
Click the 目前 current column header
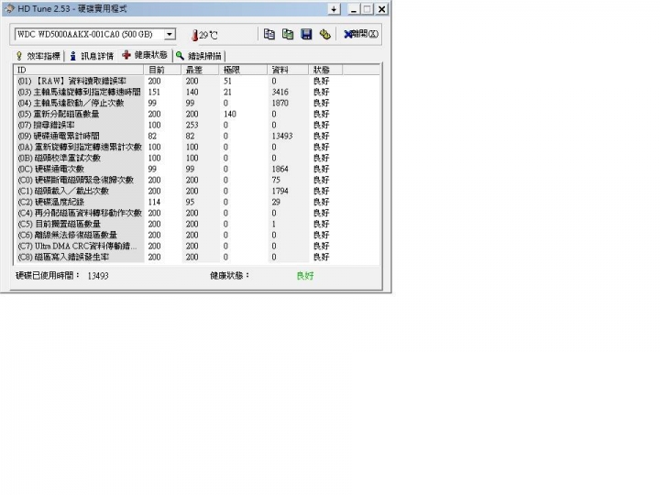pyautogui.click(x=162, y=70)
